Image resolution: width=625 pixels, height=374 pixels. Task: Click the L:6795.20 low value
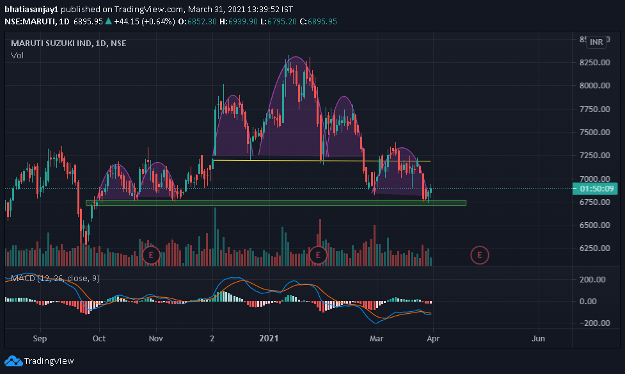point(279,22)
